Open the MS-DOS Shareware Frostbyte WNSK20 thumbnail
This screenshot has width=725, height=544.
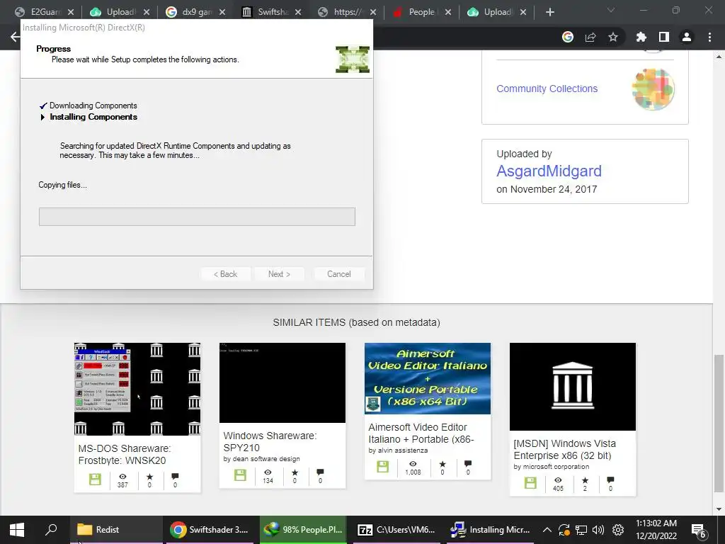(137, 389)
